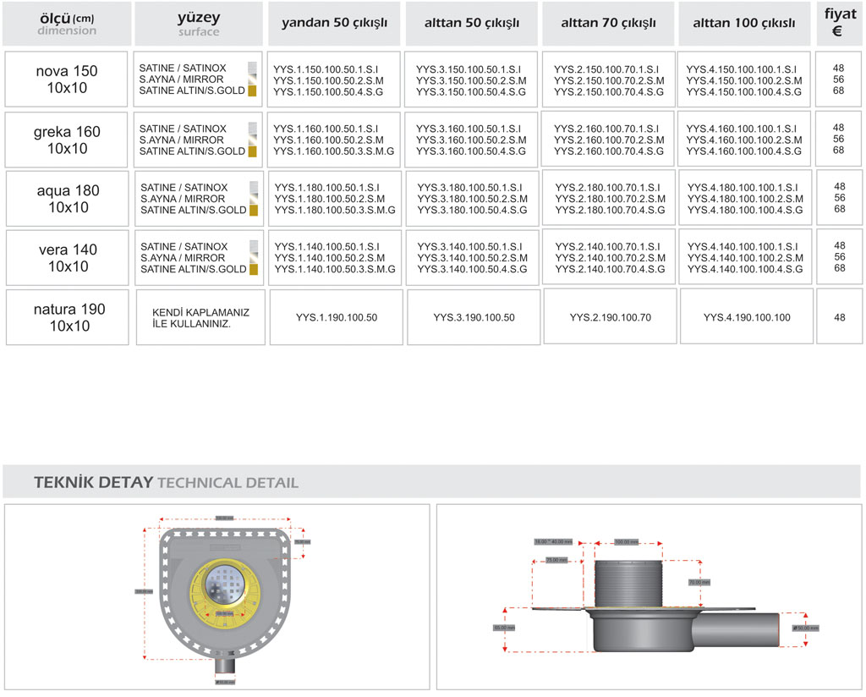The width and height of the screenshot is (866, 697).
Task: Select code YYS.3.150.100.50.1.S.I
Action: 469,69
